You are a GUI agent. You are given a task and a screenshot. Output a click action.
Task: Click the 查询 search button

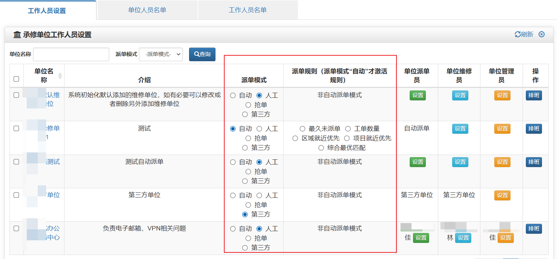tap(202, 54)
